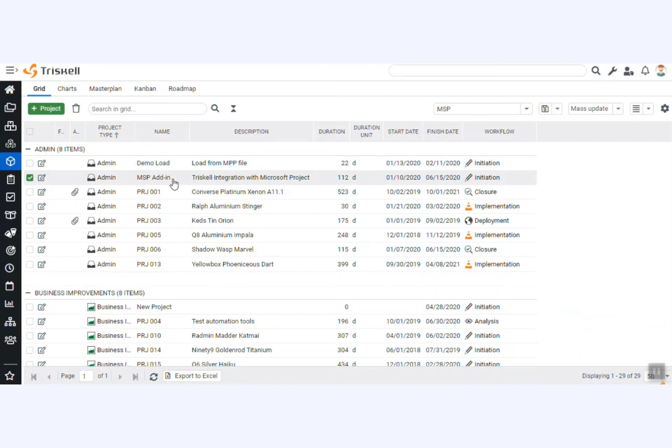Image resolution: width=672 pixels, height=448 pixels.
Task: Open the hamburger navigation menu
Action: click(11, 70)
